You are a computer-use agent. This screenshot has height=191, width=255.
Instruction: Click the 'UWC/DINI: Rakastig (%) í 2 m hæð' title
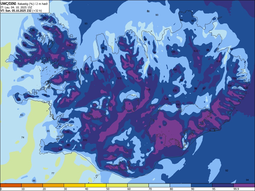(24, 4)
